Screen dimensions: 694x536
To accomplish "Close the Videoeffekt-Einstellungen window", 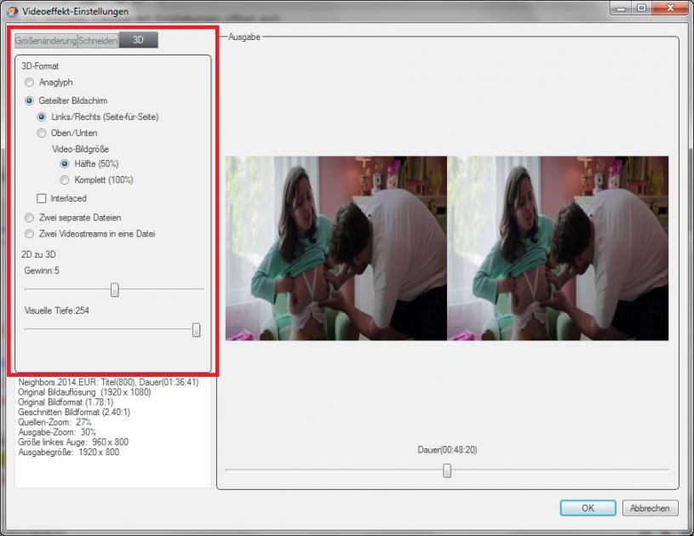I will [x=670, y=8].
